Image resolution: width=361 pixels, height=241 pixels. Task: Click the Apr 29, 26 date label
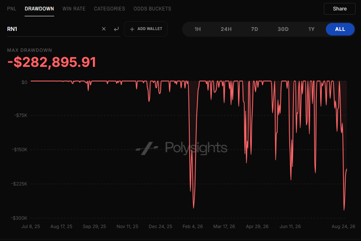click(x=257, y=226)
